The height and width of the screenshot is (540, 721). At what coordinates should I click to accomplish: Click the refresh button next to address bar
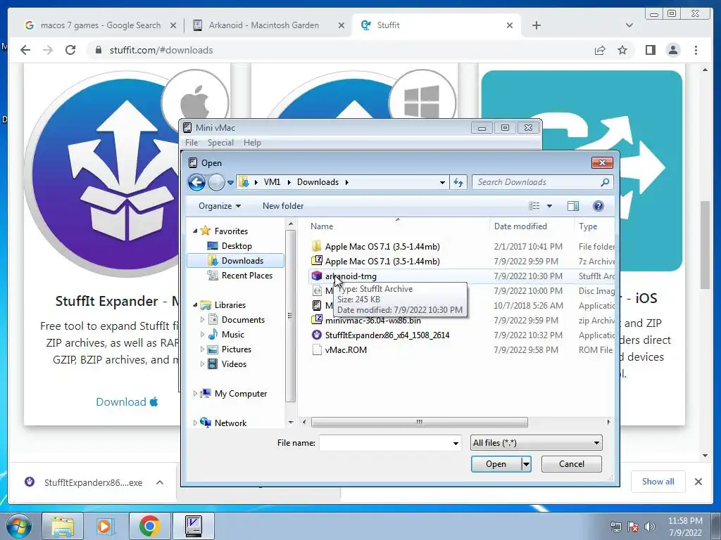coord(458,182)
